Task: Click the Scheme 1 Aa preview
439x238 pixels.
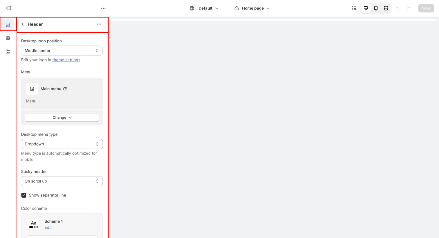Action: pos(34,224)
